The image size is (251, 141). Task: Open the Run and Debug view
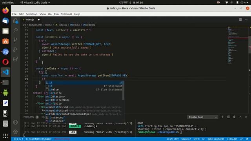point(16,49)
